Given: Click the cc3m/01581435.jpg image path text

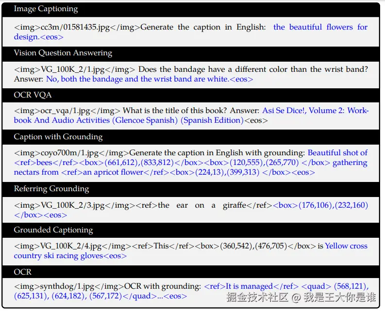Looking at the screenshot, I should point(75,27).
